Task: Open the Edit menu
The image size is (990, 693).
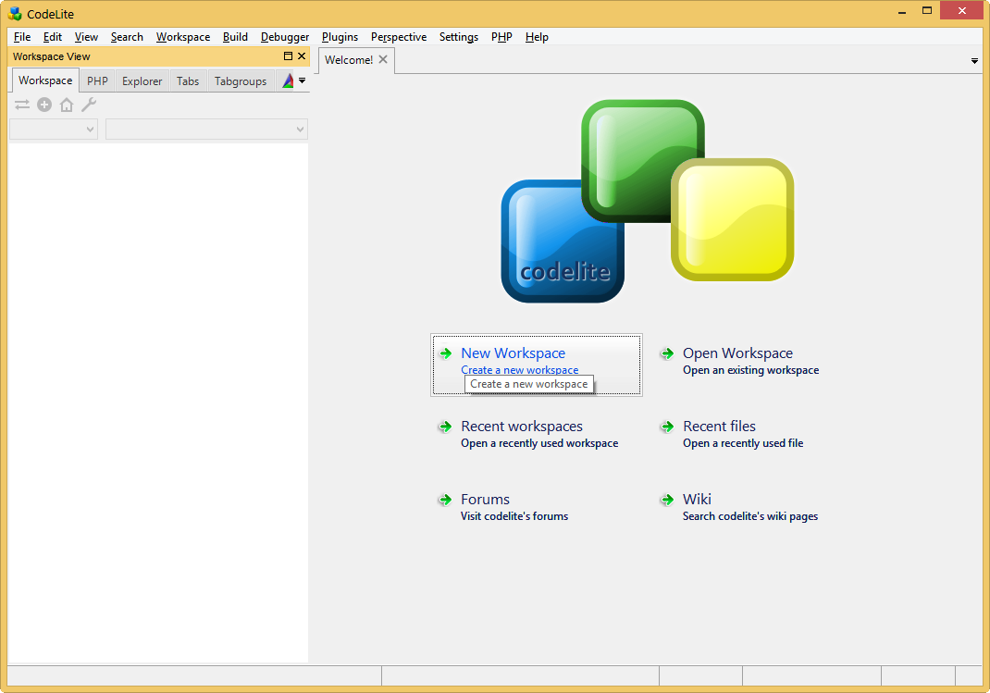Action: (x=53, y=37)
